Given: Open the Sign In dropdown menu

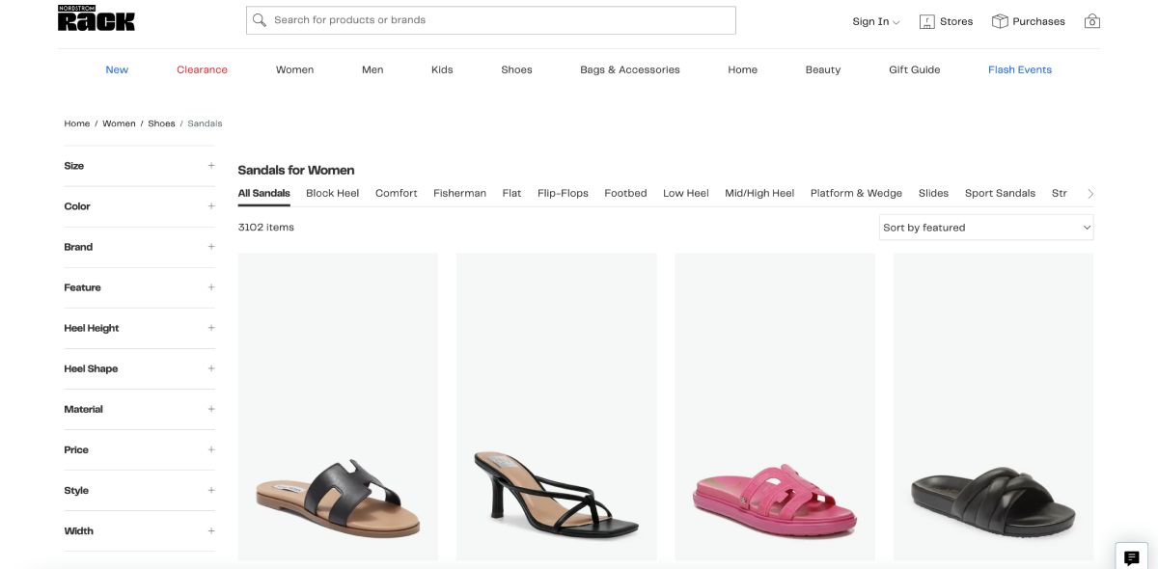Looking at the screenshot, I should pyautogui.click(x=875, y=21).
